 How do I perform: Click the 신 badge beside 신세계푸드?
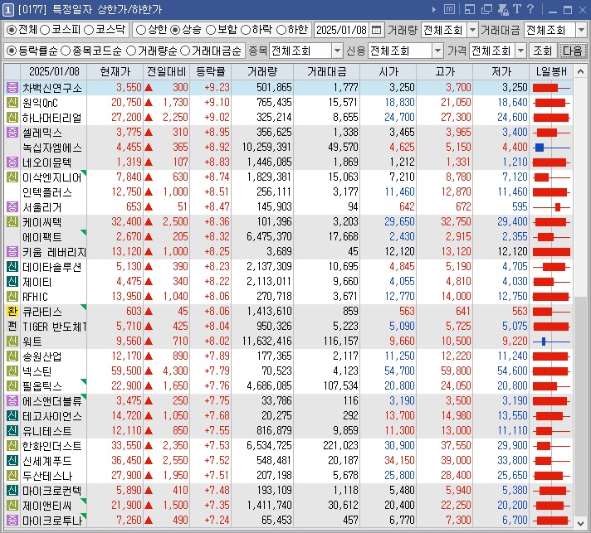[12, 460]
